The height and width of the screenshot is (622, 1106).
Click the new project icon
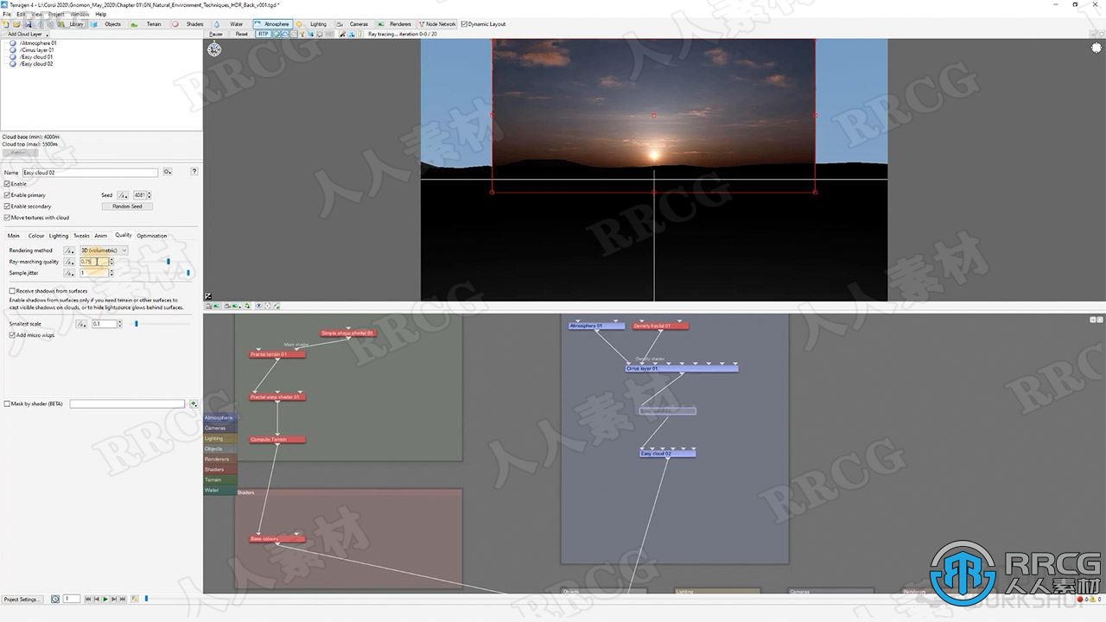(x=6, y=24)
